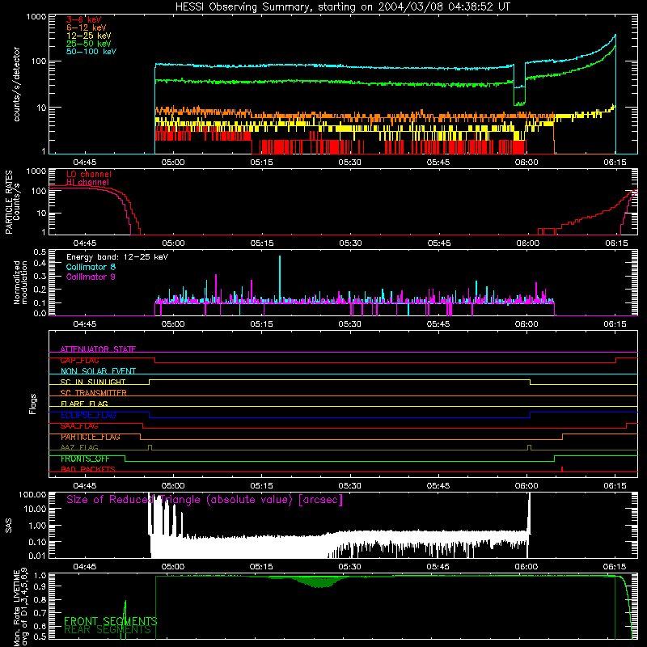The width and height of the screenshot is (647, 647).
Task: Click the BAD_PACKETS flag label
Action: [x=88, y=469]
